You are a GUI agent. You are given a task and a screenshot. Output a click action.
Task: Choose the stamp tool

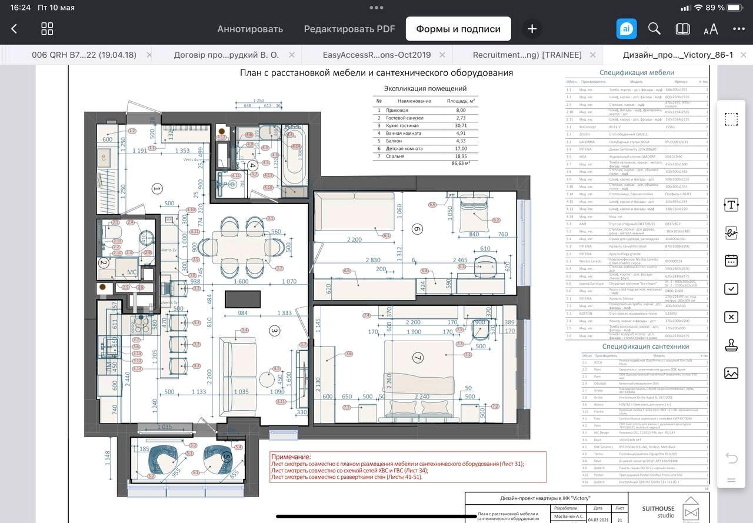(x=731, y=345)
